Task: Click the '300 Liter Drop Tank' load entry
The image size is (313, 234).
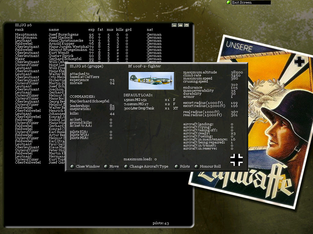Action: click(x=139, y=108)
